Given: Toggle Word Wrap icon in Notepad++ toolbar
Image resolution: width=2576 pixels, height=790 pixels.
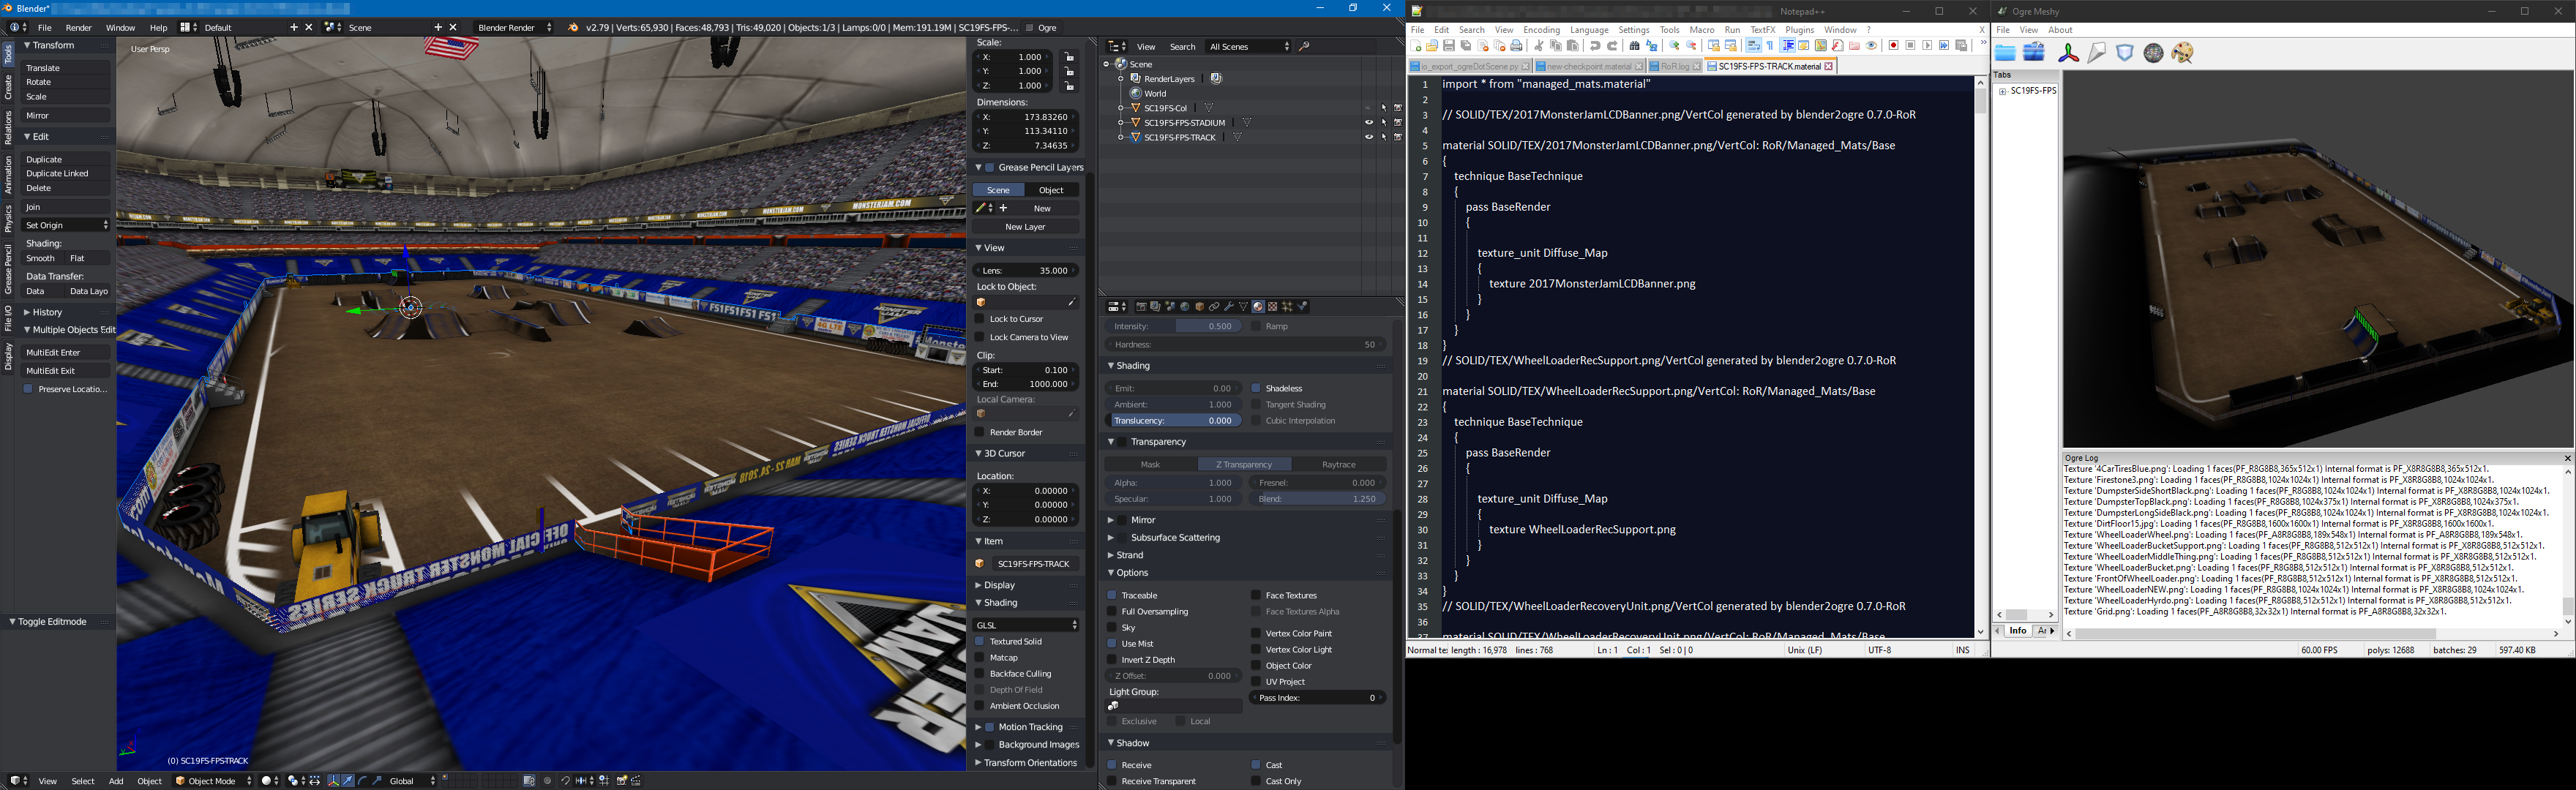Looking at the screenshot, I should click(1754, 46).
